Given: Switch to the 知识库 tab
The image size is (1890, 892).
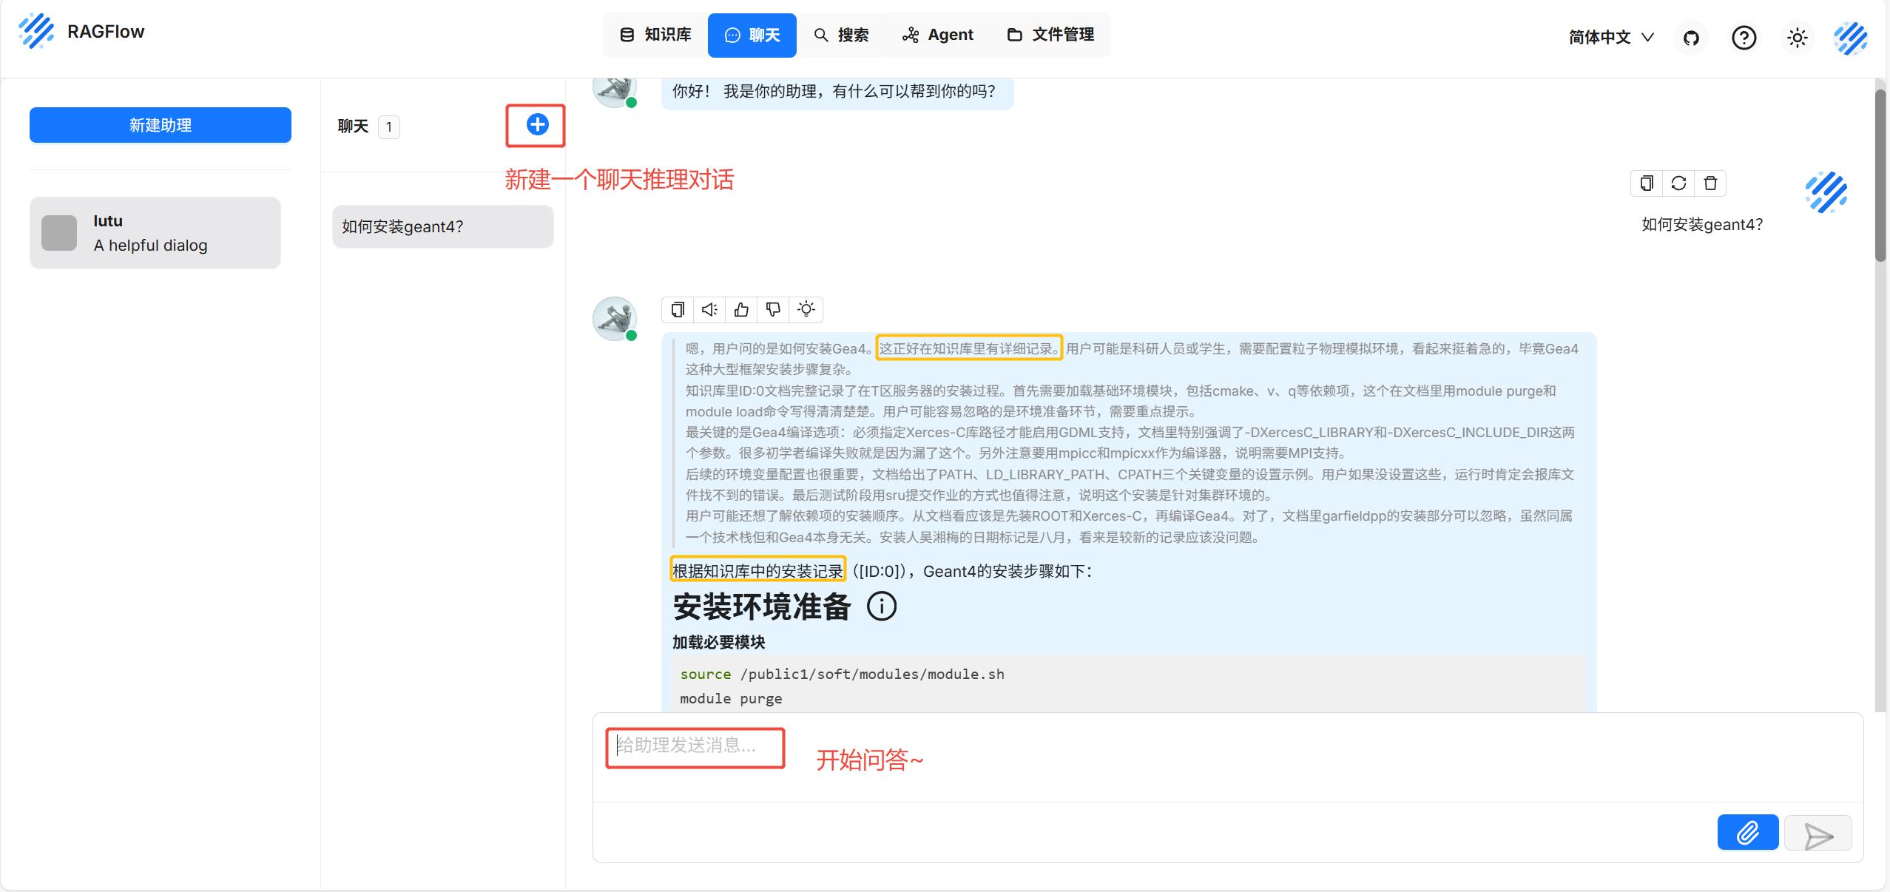Looking at the screenshot, I should 655,35.
